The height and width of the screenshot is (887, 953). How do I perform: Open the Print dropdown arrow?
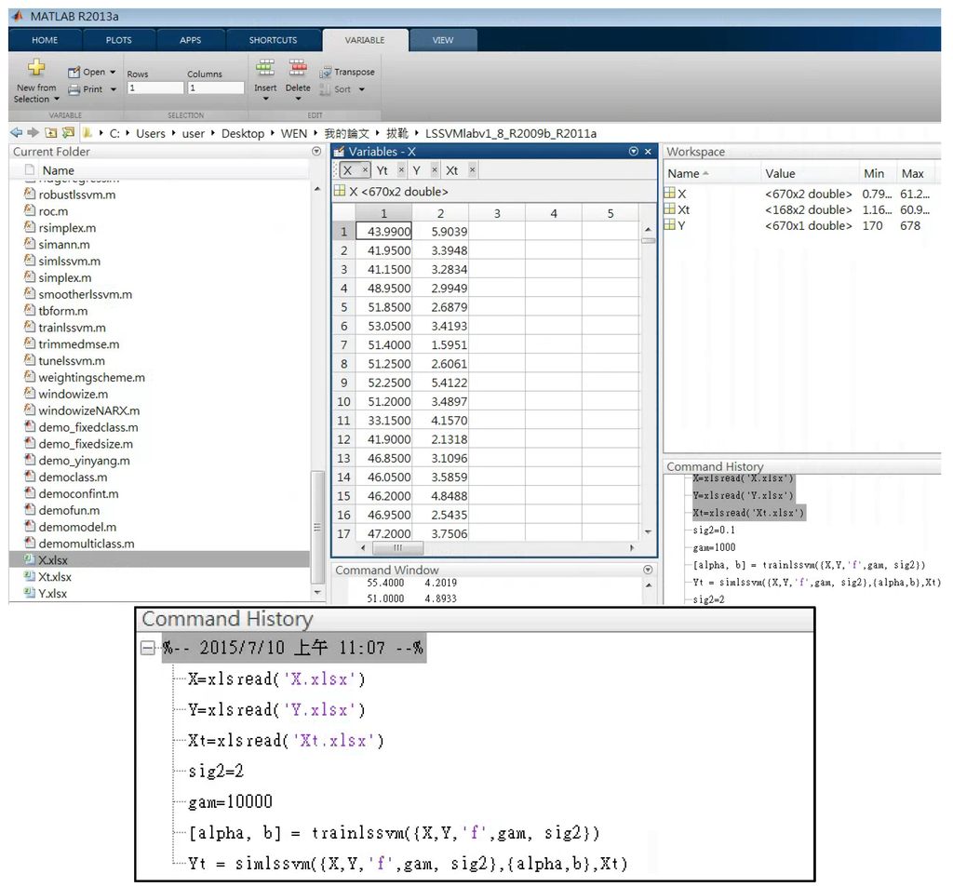tap(114, 89)
